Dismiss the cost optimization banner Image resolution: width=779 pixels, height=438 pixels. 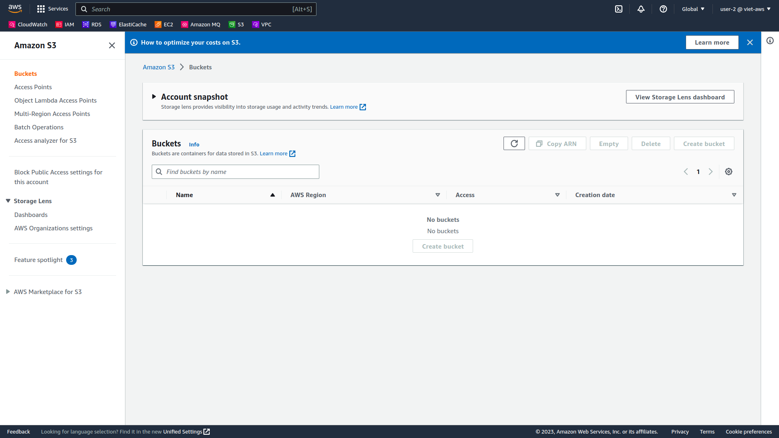click(750, 43)
